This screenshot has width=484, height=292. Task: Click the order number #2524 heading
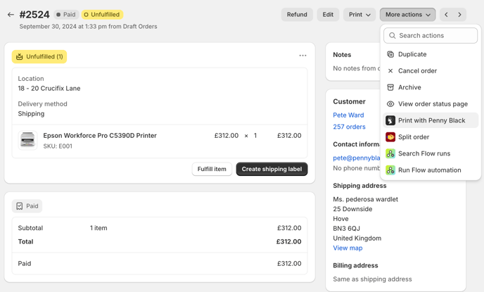click(34, 15)
